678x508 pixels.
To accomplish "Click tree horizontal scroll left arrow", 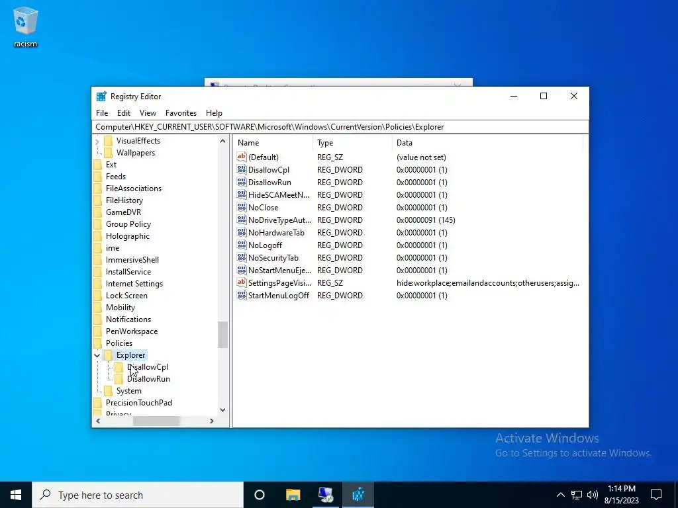I will (98, 421).
